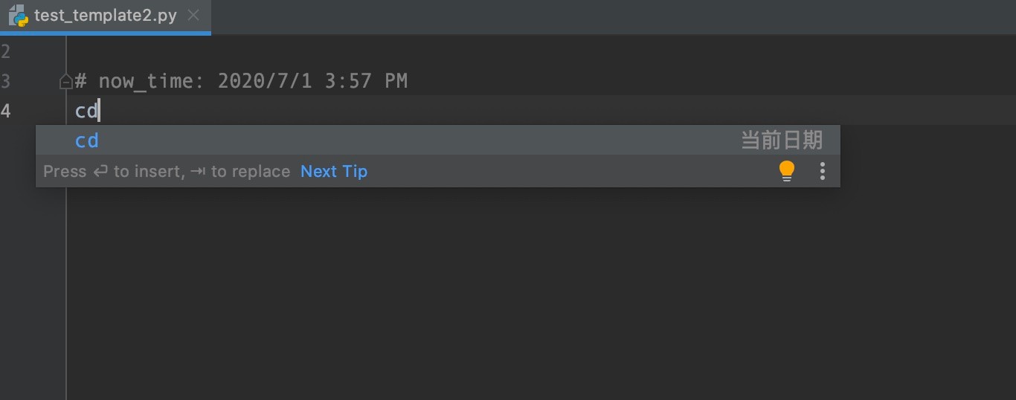1016x400 pixels.
Task: Click the Next Tip link
Action: tap(334, 172)
